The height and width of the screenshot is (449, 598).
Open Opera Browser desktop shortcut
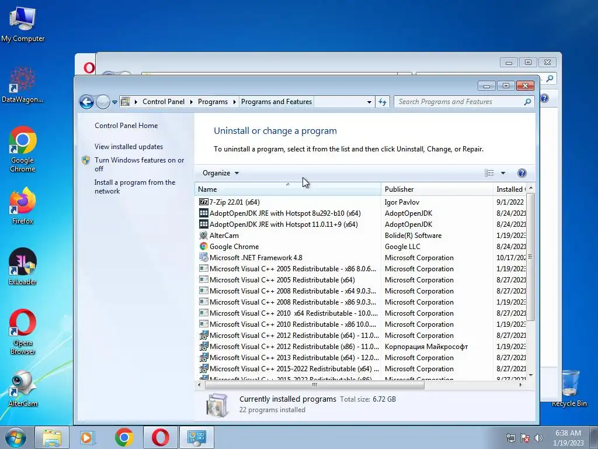pos(23,331)
